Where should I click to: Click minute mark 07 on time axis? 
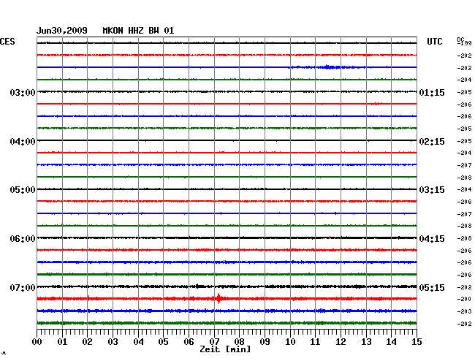[214, 342]
